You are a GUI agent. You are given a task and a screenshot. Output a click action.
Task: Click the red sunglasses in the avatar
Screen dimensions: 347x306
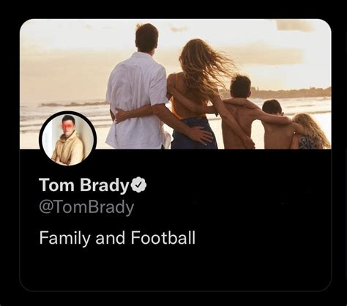click(x=67, y=126)
